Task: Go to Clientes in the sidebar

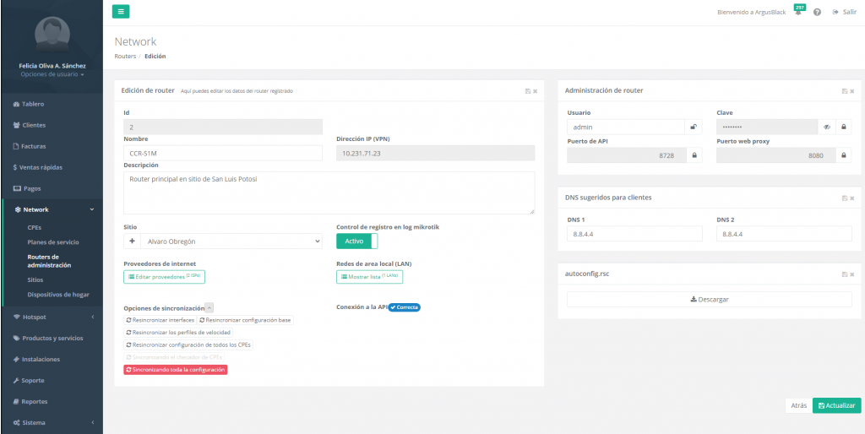Action: click(34, 125)
